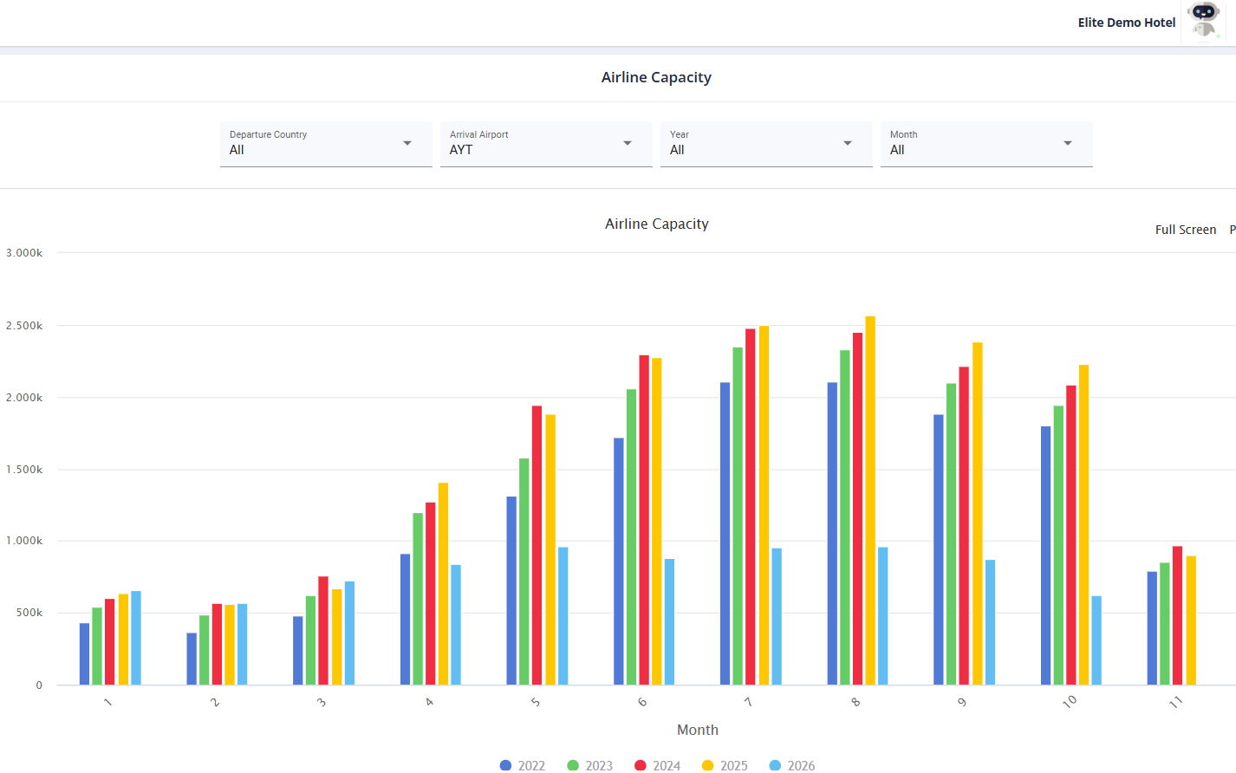Click the yellow 2025 bar for month 11
Screen dimensions: 1236x773
[1191, 620]
